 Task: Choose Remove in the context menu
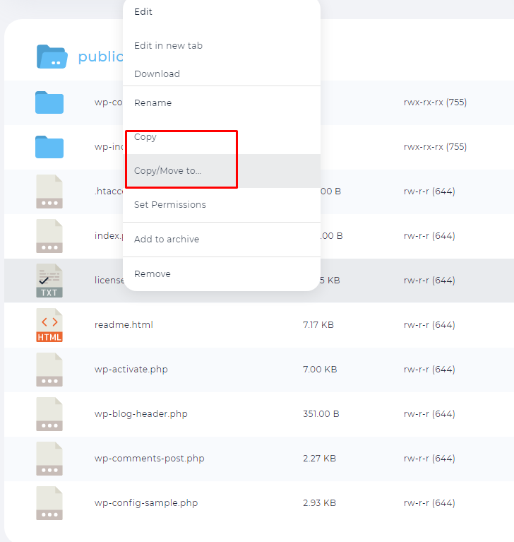(153, 274)
